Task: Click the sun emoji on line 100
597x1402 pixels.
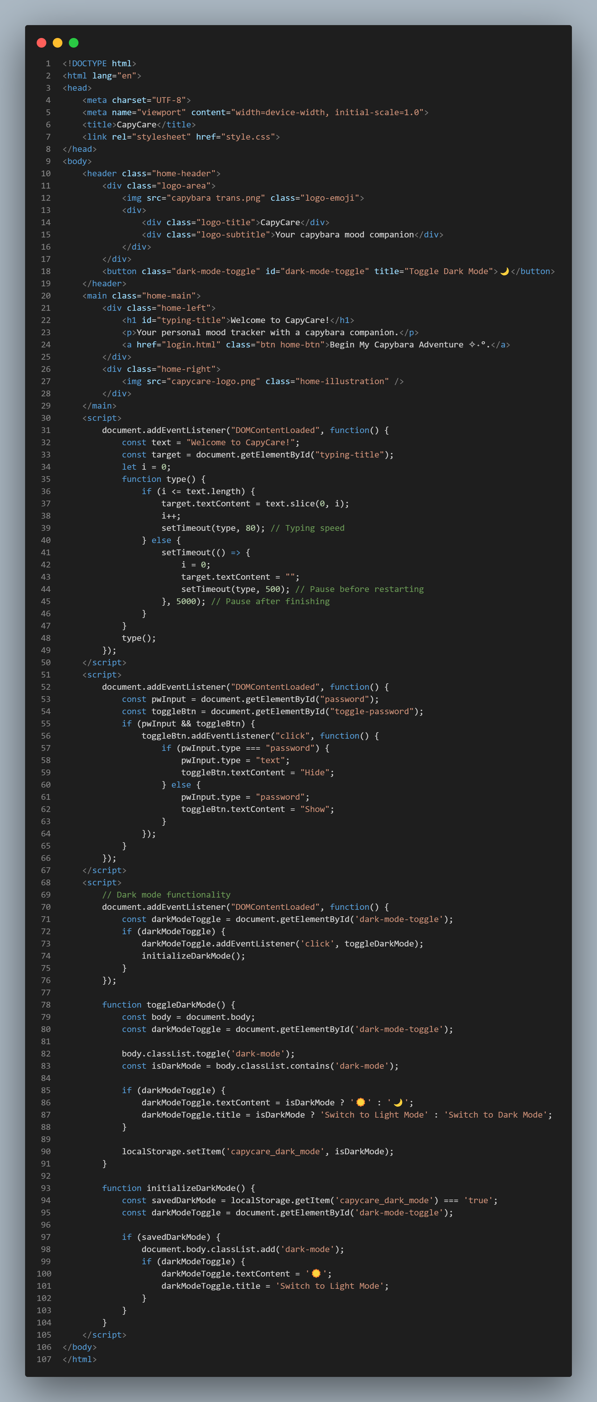Action: (316, 1274)
